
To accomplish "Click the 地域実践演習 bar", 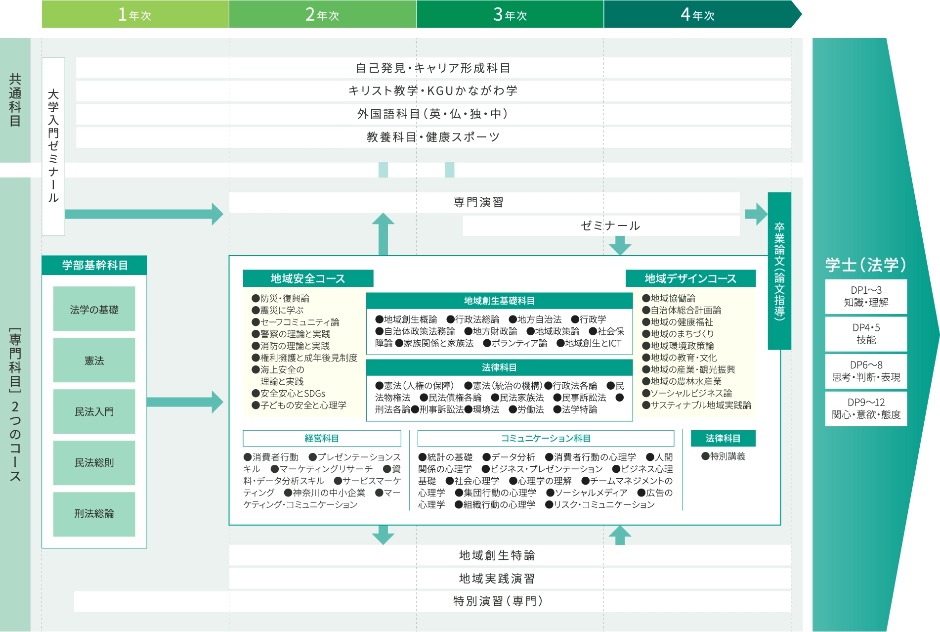I will [x=510, y=579].
